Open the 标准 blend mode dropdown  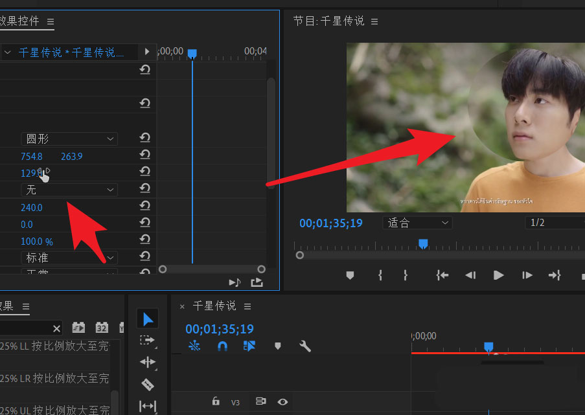pyautogui.click(x=69, y=256)
